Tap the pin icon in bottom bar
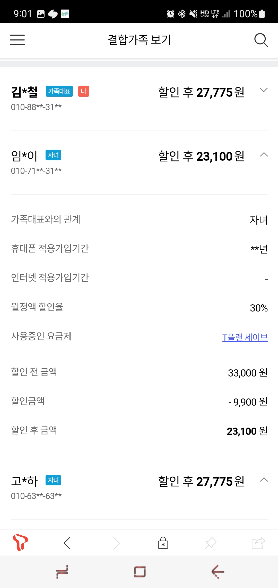Image resolution: width=278 pixels, height=588 pixels. tap(211, 543)
